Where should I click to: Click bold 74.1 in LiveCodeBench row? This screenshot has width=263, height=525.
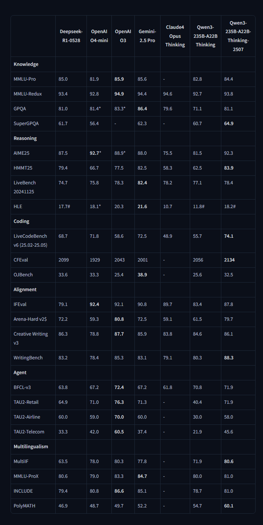229,236
